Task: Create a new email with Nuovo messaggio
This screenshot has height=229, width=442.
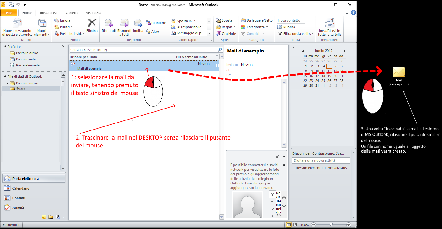Action: [x=17, y=27]
